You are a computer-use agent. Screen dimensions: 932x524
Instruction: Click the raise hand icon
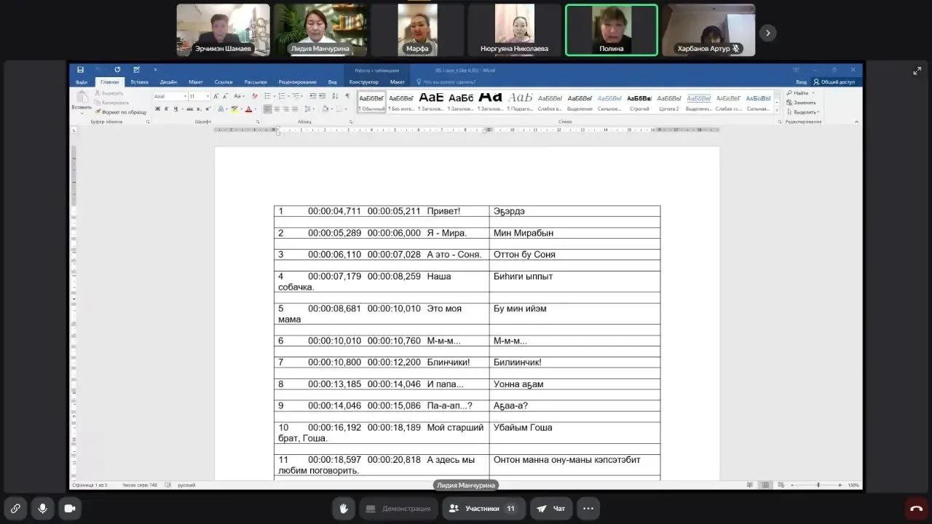[343, 509]
